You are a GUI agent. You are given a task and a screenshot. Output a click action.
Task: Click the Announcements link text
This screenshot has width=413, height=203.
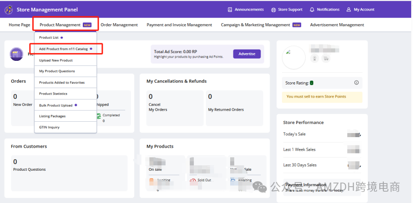249,10
